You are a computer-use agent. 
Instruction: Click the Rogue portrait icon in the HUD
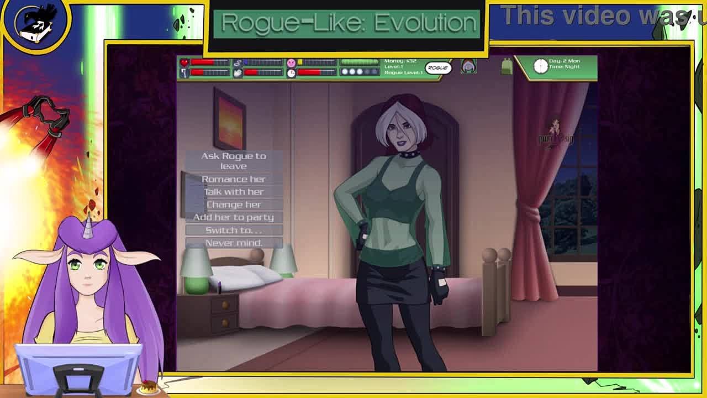click(x=468, y=67)
